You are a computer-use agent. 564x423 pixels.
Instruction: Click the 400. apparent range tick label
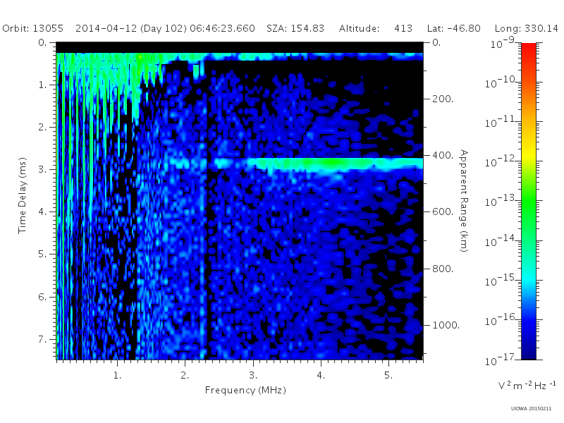[443, 155]
